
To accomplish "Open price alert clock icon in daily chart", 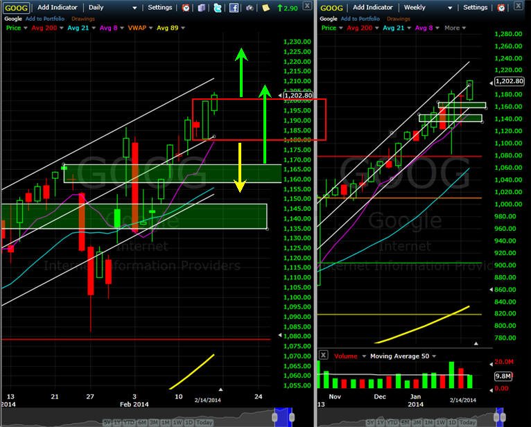I will click(186, 8).
